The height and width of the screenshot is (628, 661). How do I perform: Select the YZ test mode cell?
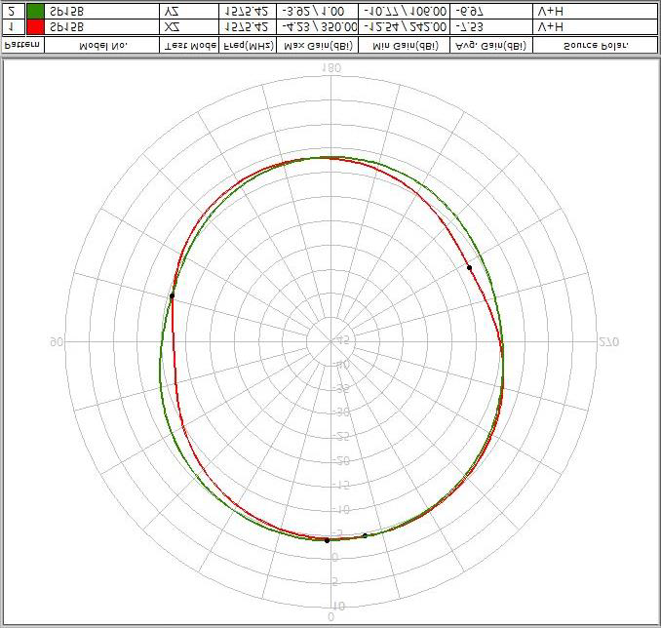click(x=171, y=10)
